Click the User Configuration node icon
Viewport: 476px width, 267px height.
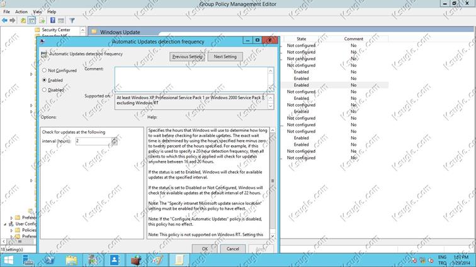click(x=11, y=224)
